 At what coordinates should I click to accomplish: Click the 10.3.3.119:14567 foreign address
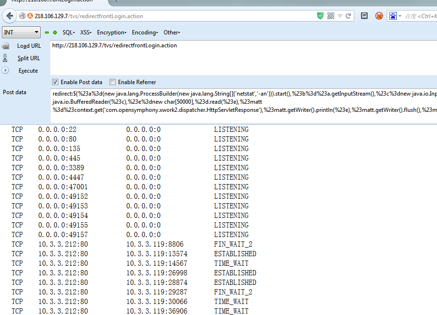point(157,263)
